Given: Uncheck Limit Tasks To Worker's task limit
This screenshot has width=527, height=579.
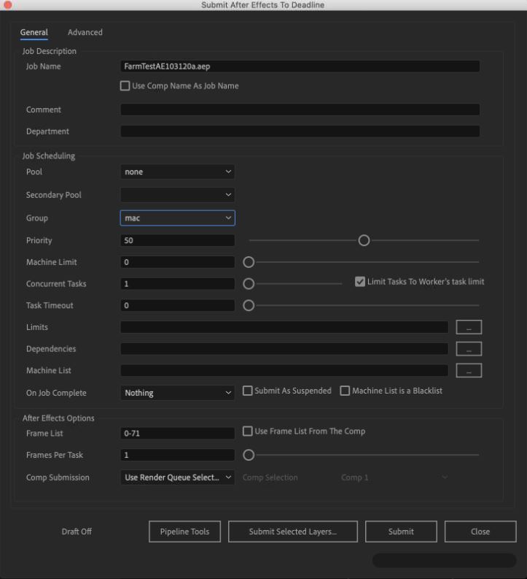Looking at the screenshot, I should 359,282.
